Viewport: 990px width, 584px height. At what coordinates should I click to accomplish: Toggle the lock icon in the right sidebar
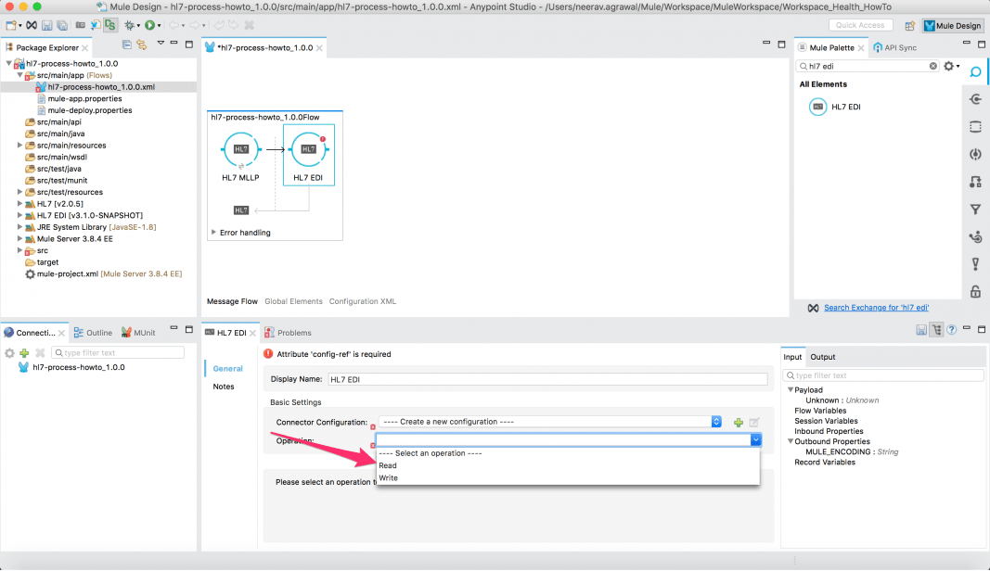point(975,293)
